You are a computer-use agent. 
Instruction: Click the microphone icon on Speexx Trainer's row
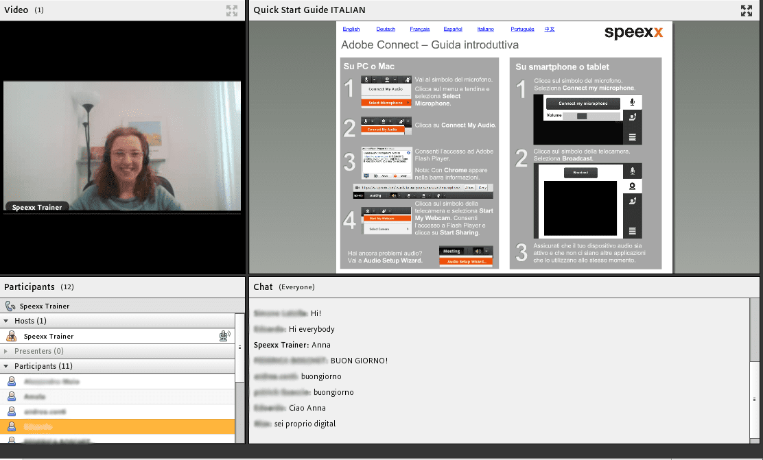(x=224, y=336)
